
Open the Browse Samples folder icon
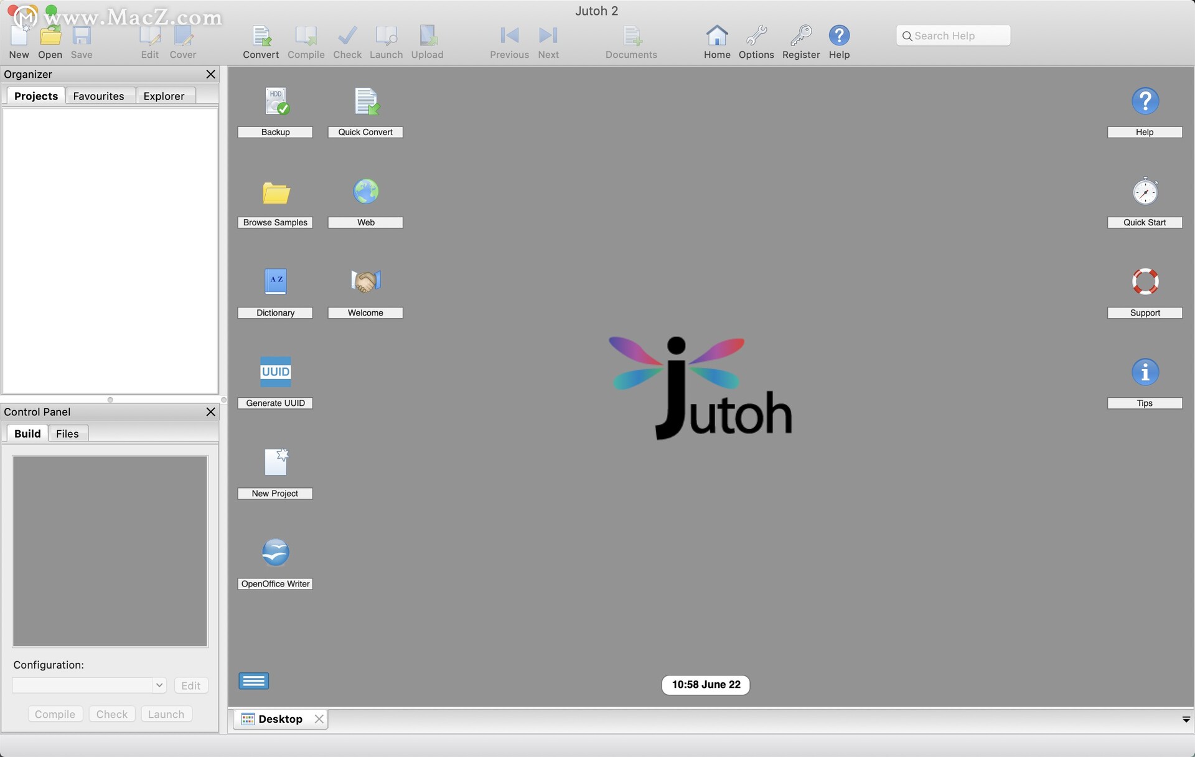[276, 192]
